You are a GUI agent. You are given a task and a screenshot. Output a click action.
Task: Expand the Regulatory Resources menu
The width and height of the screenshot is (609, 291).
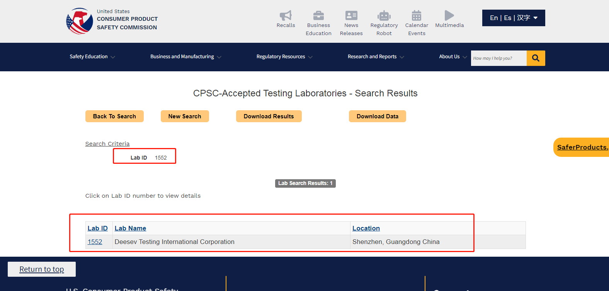(284, 57)
